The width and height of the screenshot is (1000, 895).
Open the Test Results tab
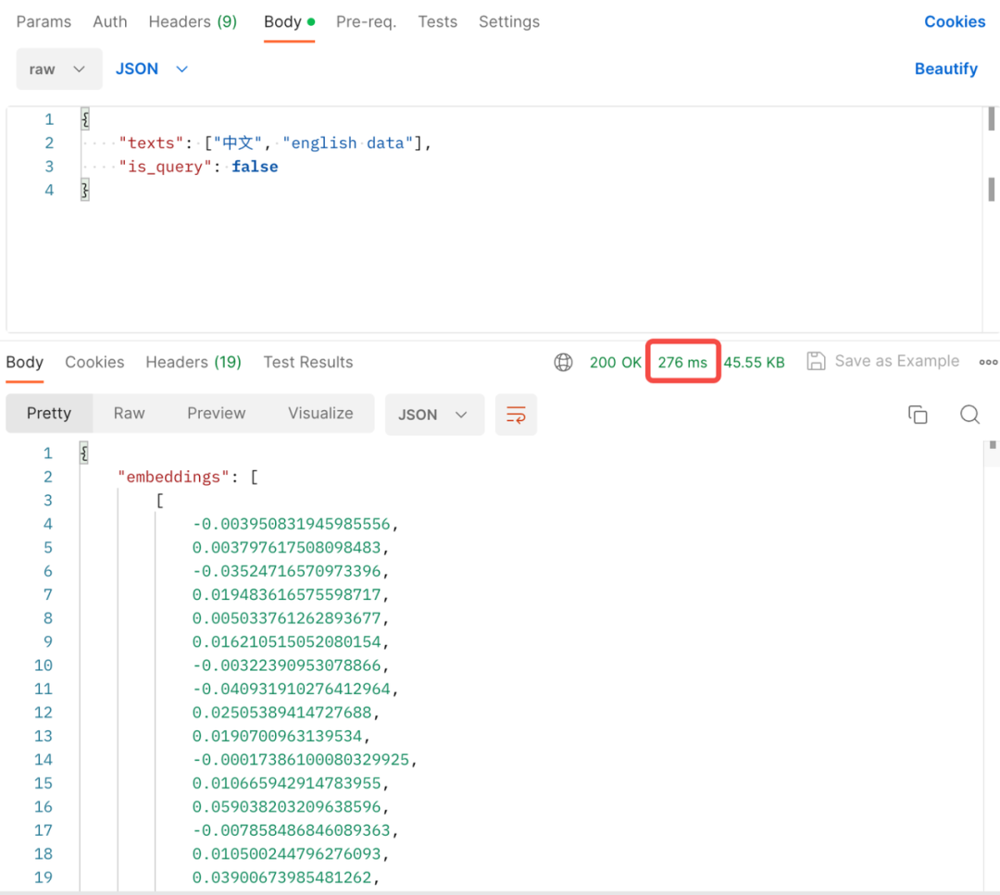[x=308, y=362]
